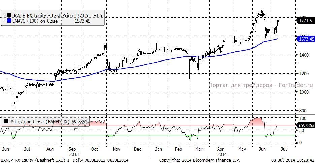The height and width of the screenshot is (163, 315).
Task: Click the Jan month label on the time axis
Action: coord(158,149)
